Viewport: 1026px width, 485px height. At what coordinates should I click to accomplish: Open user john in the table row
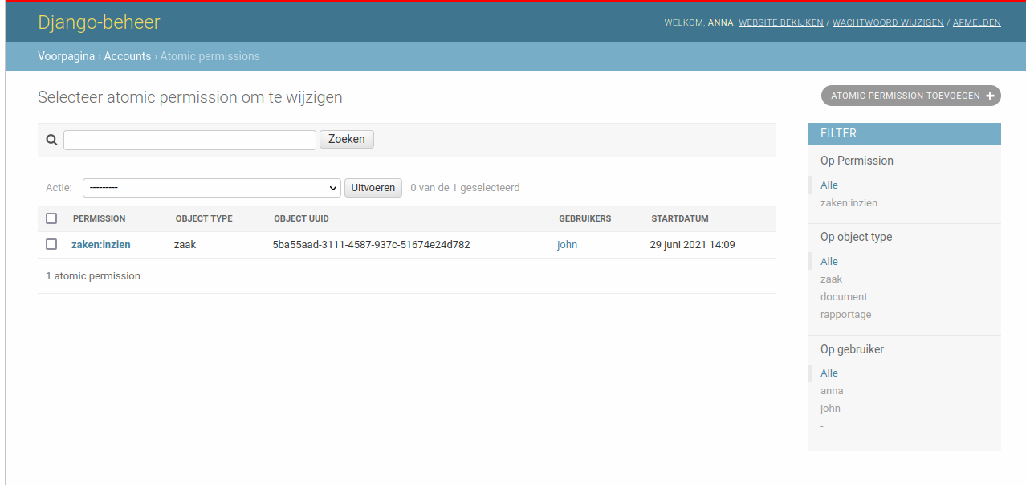(567, 245)
